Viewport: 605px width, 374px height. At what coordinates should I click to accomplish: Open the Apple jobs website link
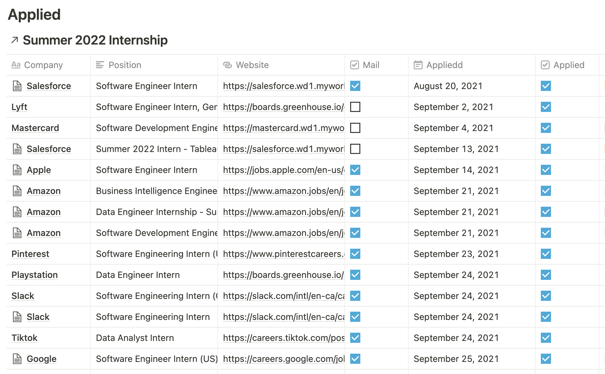click(x=283, y=170)
